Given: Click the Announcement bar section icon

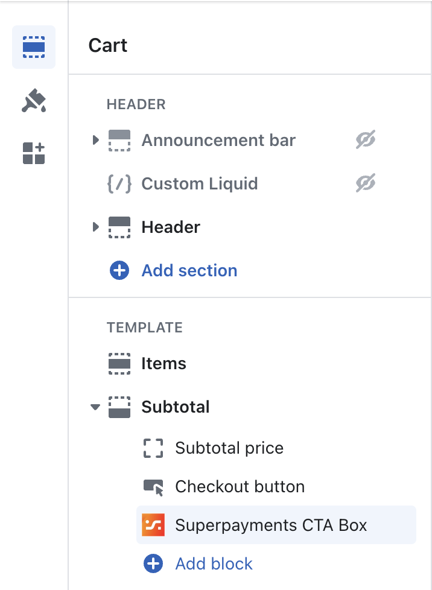Looking at the screenshot, I should pos(119,140).
